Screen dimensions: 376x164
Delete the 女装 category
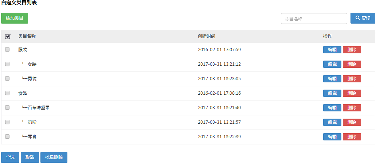[352, 64]
